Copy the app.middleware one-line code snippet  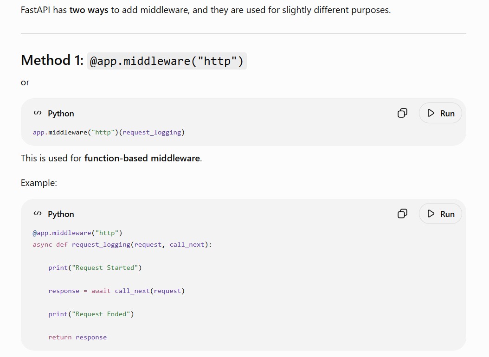click(402, 113)
